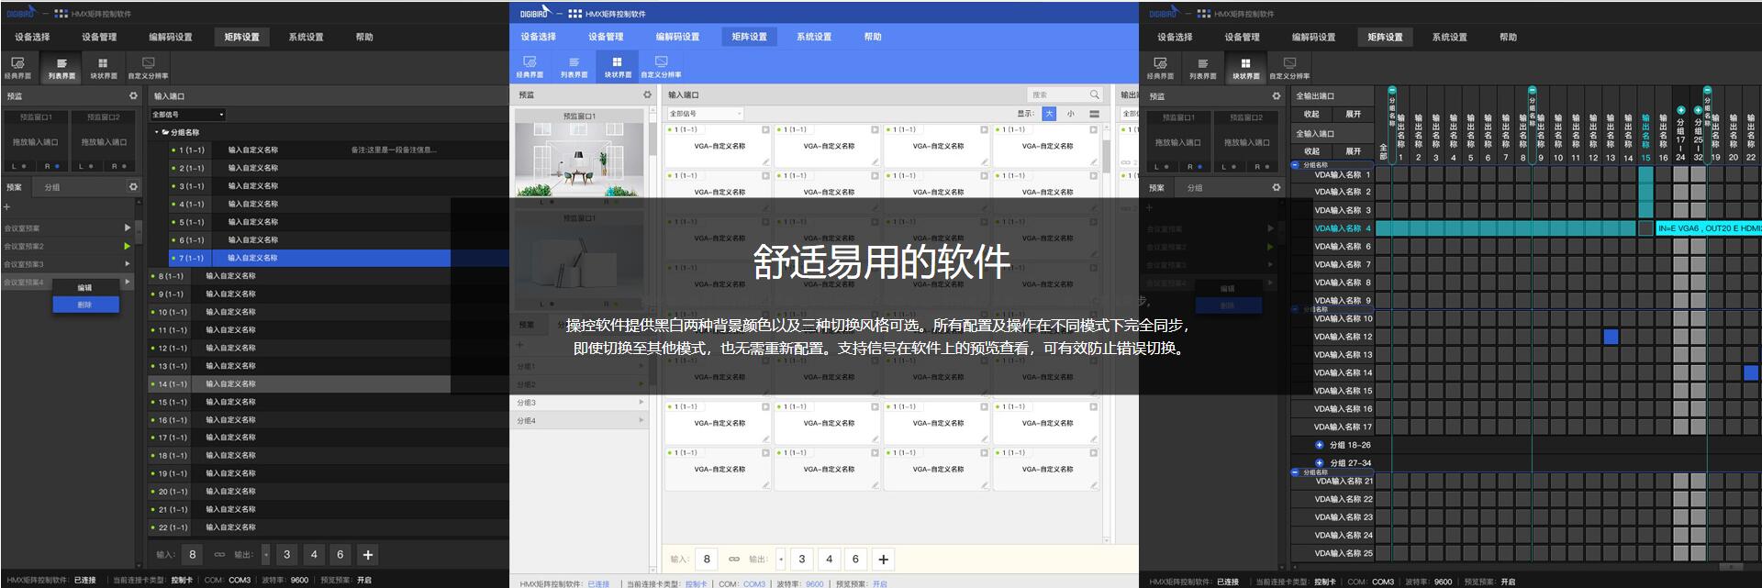
Task: Open 自定义分辨率 in matrix-grid window
Action: pyautogui.click(x=1289, y=67)
